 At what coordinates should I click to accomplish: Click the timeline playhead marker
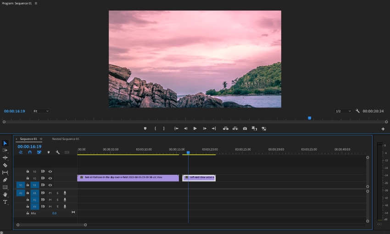(x=188, y=152)
